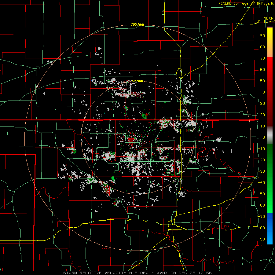Viewport: 275px width, 275px height.
Task: Click the 50 knot label on the scale
Action: (262, 81)
